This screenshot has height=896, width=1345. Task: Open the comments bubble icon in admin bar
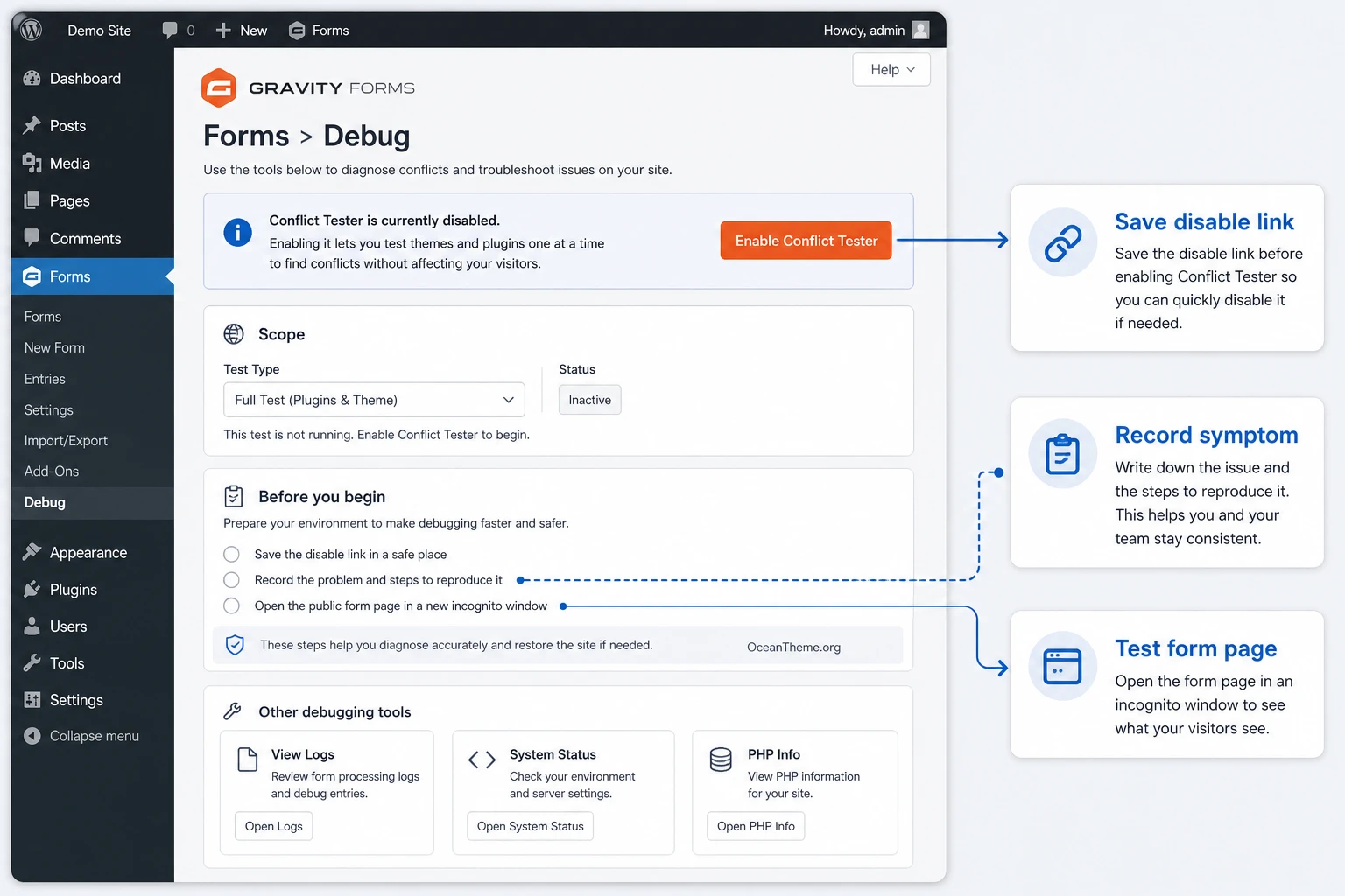pos(170,30)
